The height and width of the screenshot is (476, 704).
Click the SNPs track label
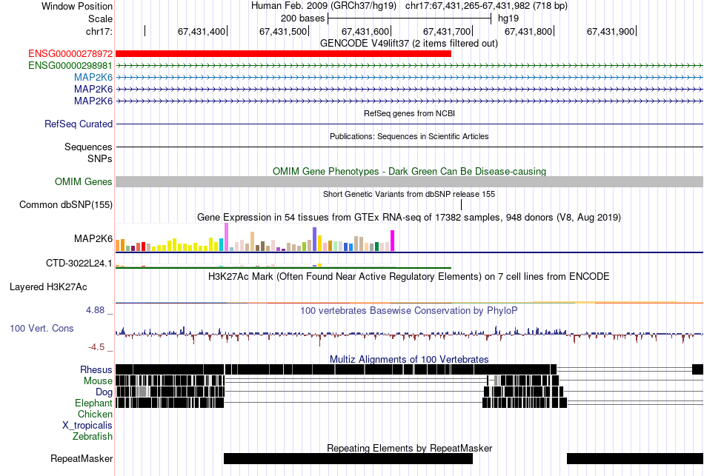click(x=100, y=159)
